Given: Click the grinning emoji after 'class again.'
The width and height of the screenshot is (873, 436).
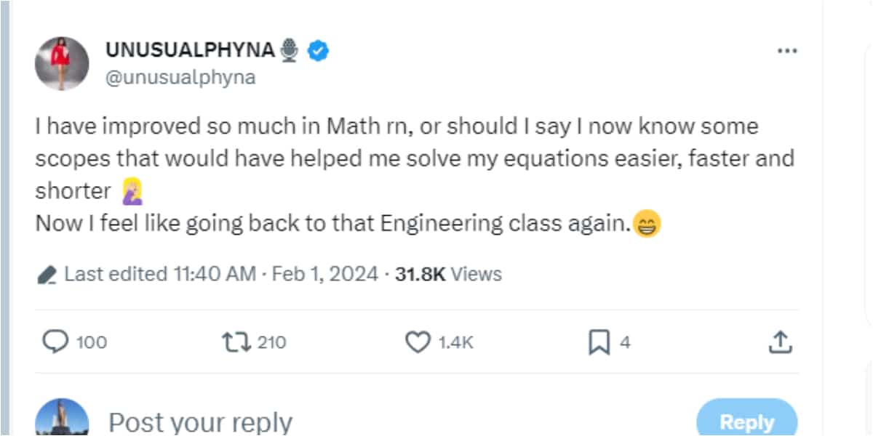Looking at the screenshot, I should pyautogui.click(x=647, y=223).
